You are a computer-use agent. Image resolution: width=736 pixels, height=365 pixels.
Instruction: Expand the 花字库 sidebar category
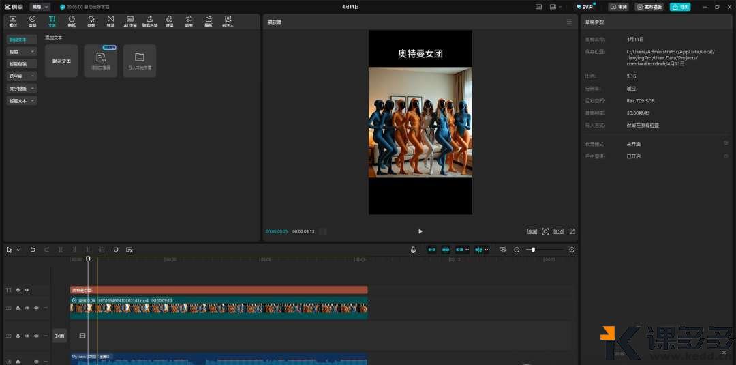pos(22,76)
